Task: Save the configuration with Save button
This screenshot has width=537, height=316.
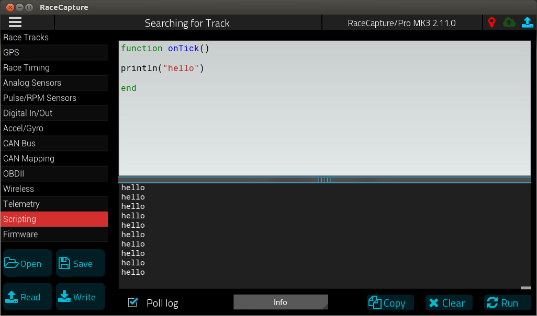Action: 81,263
